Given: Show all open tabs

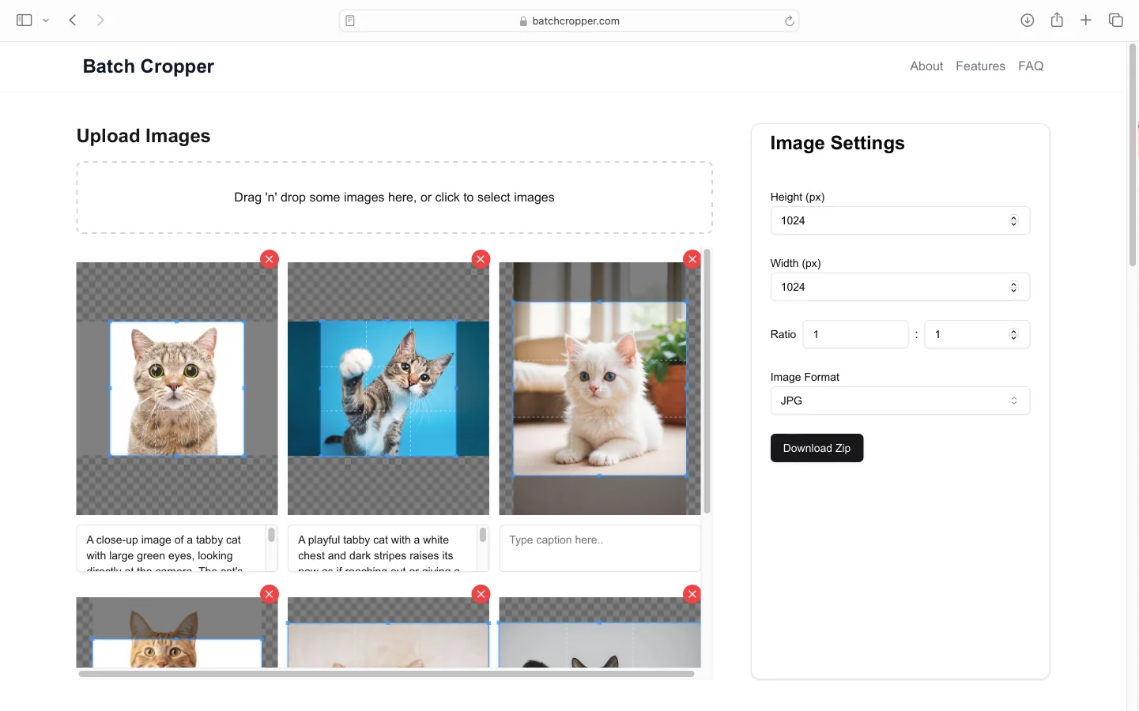Looking at the screenshot, I should 1115,20.
